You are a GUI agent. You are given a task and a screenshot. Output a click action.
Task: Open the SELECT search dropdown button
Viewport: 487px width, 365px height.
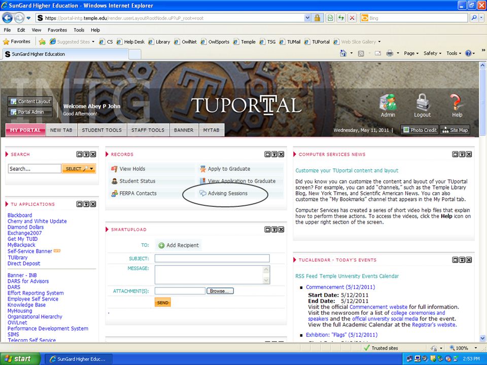[x=79, y=168]
